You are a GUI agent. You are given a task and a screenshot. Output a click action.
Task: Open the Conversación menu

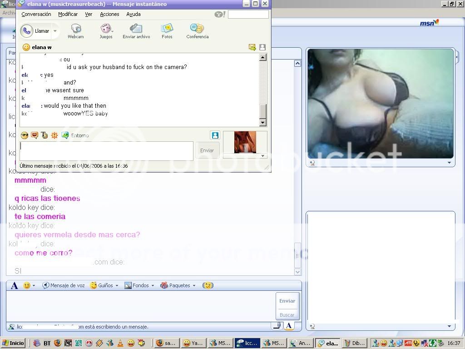(36, 14)
